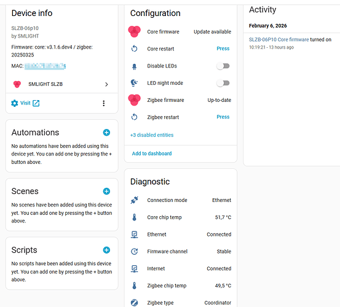Click the Core chip temp thermometer icon
This screenshot has width=340, height=307.
coord(134,217)
